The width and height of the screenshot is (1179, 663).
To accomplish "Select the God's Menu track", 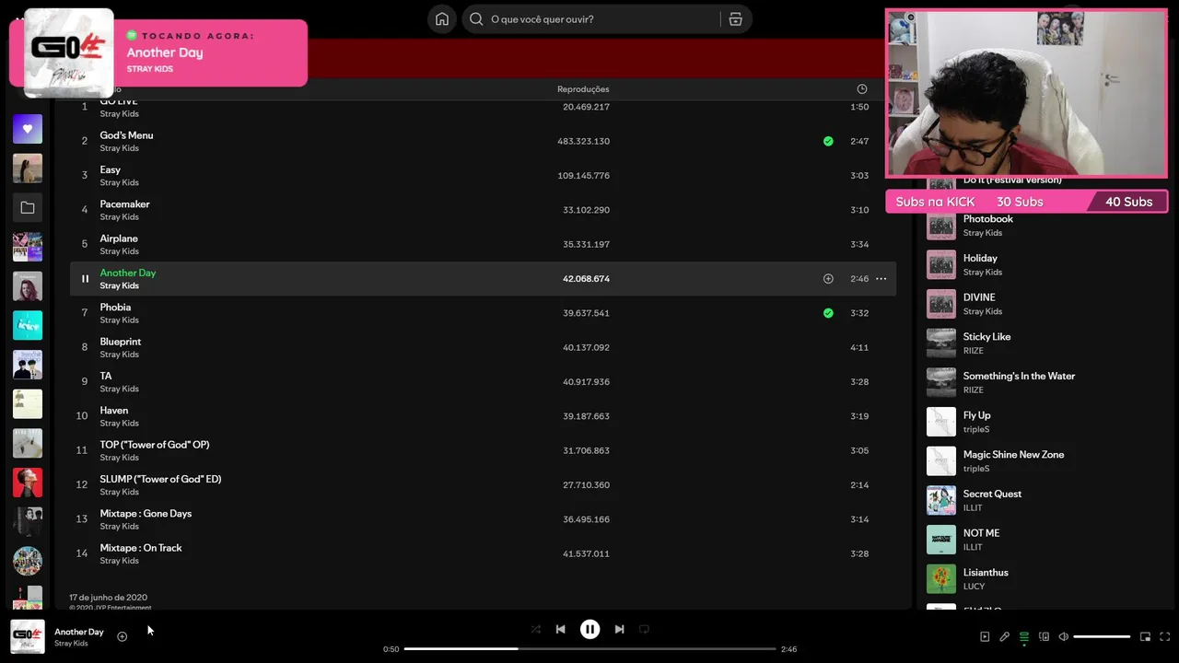I will pyautogui.click(x=126, y=135).
